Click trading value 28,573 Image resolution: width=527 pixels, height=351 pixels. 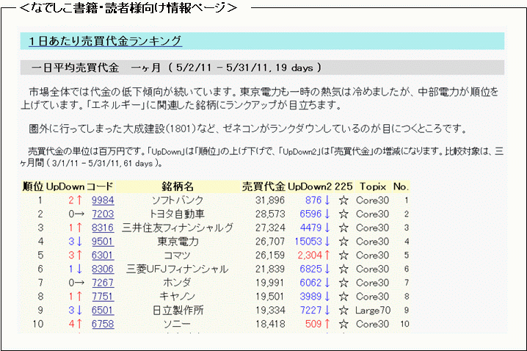270,214
